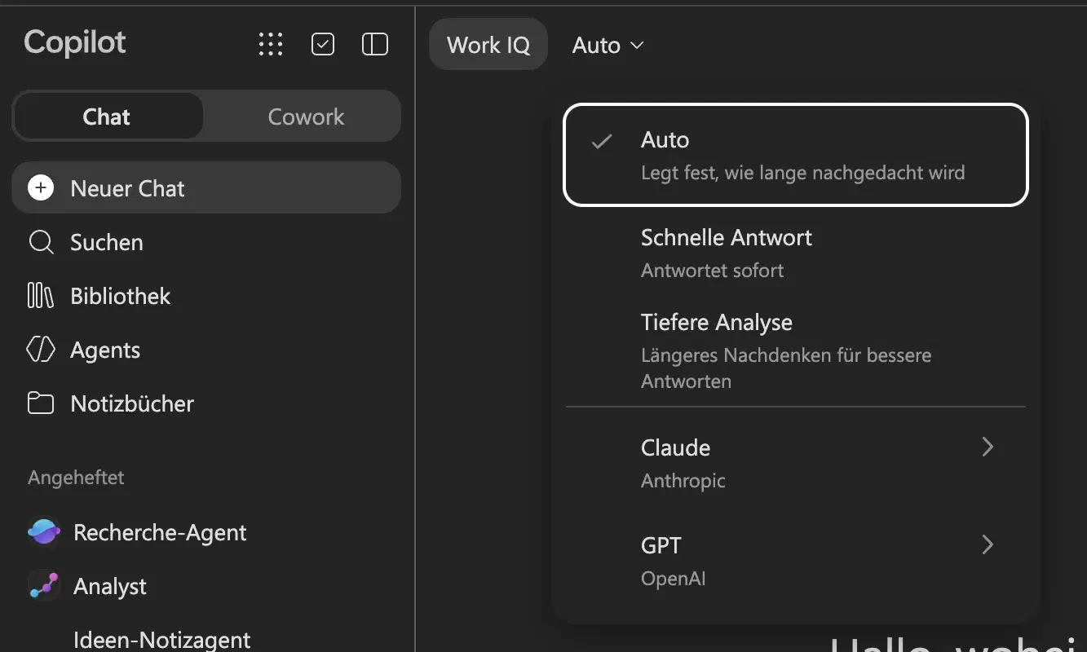
Task: Click the plus icon for Neuer Chat
Action: coord(41,188)
